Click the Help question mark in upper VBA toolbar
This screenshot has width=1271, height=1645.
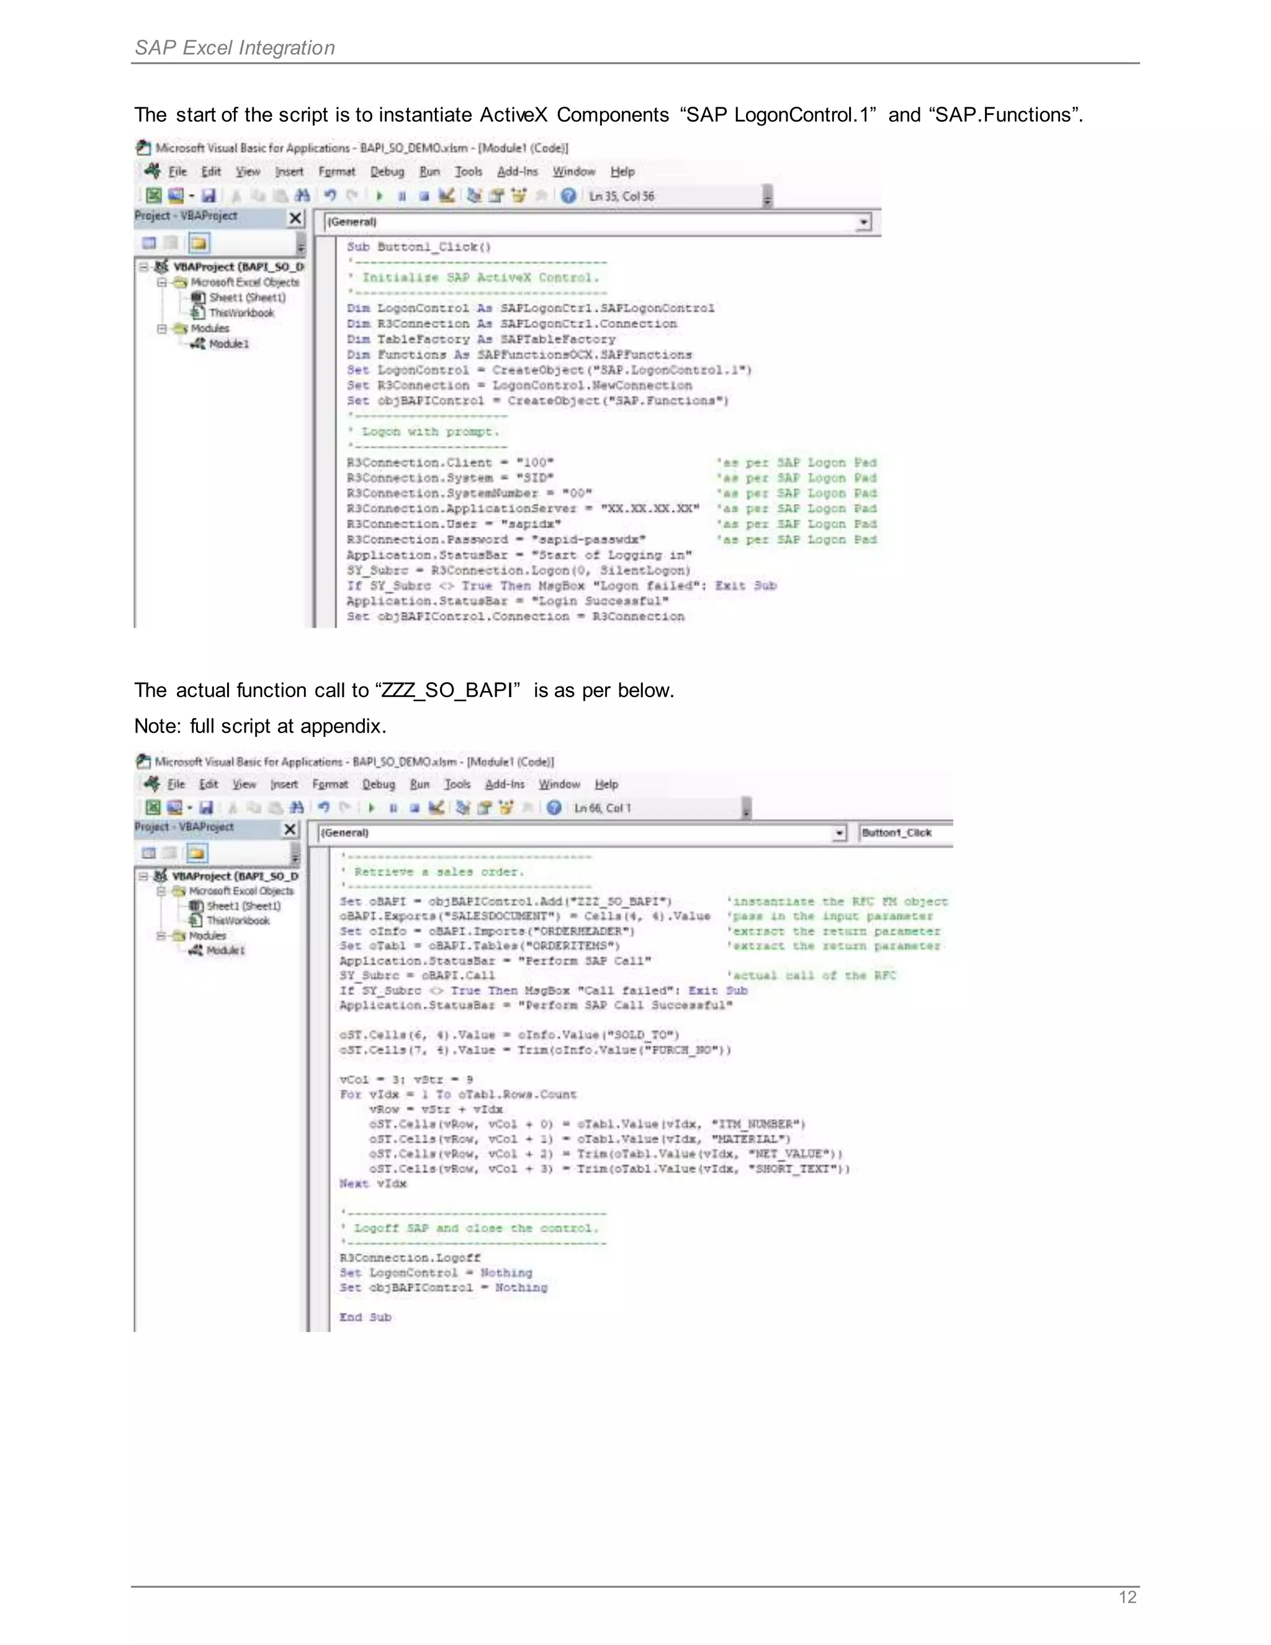click(x=568, y=196)
